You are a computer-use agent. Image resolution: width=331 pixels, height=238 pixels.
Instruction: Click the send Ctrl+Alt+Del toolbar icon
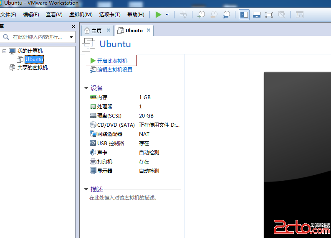click(183, 15)
